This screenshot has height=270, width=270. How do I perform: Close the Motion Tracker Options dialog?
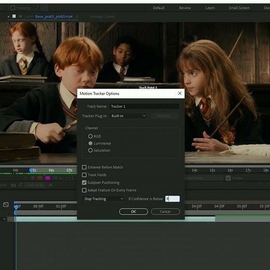180,93
